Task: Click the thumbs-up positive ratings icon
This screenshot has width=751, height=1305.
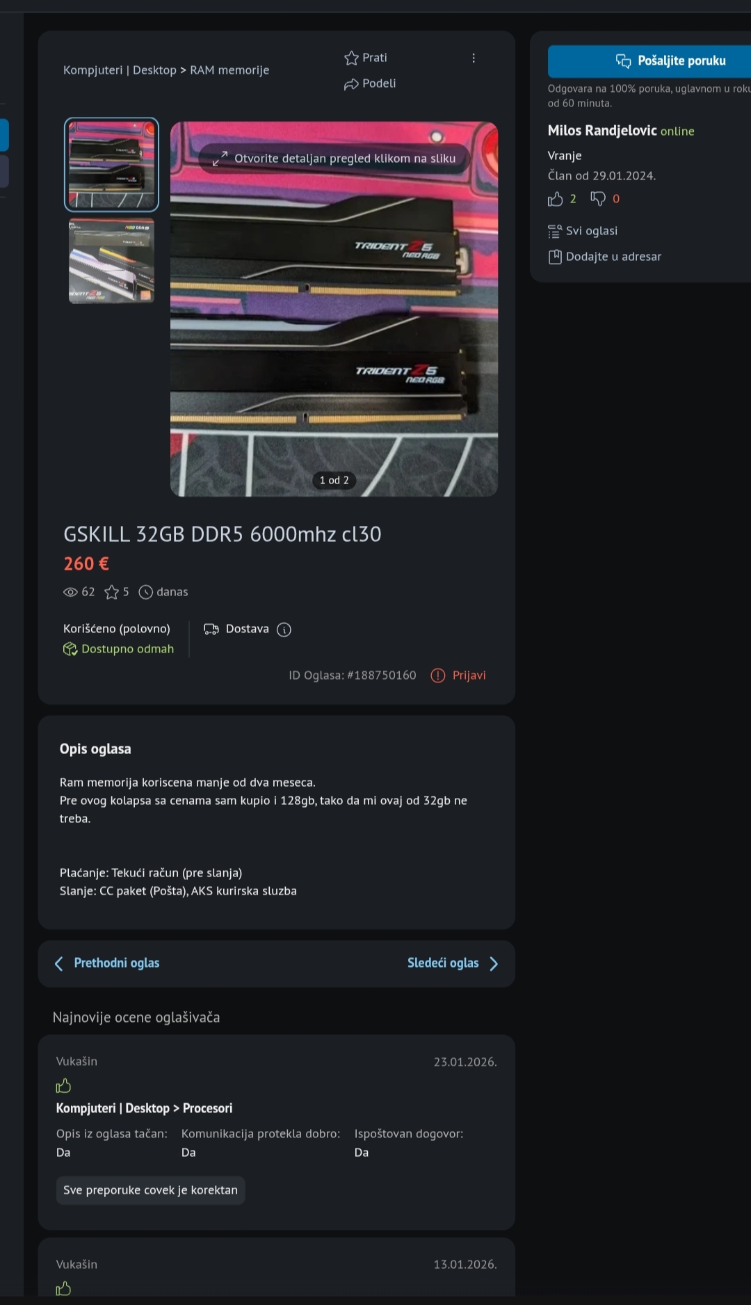Action: (555, 200)
